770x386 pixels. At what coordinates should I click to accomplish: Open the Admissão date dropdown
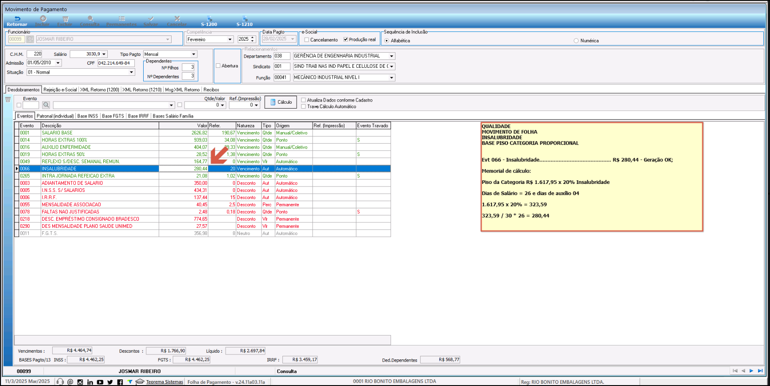58,63
